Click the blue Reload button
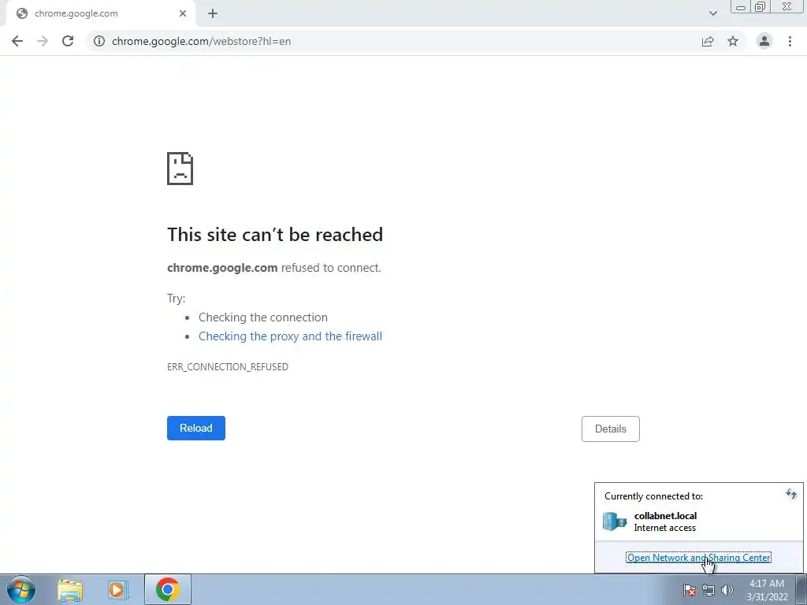This screenshot has width=807, height=605. point(196,428)
